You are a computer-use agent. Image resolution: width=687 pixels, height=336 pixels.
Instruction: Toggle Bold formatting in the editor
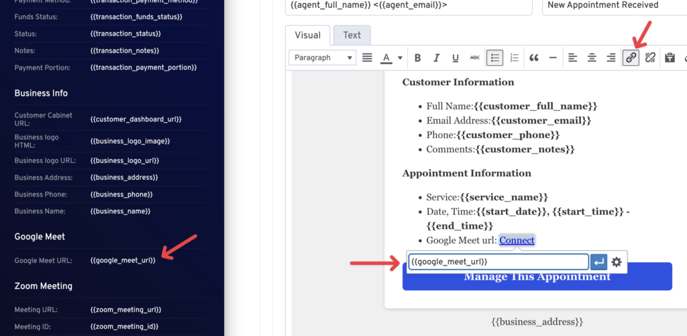coord(417,58)
